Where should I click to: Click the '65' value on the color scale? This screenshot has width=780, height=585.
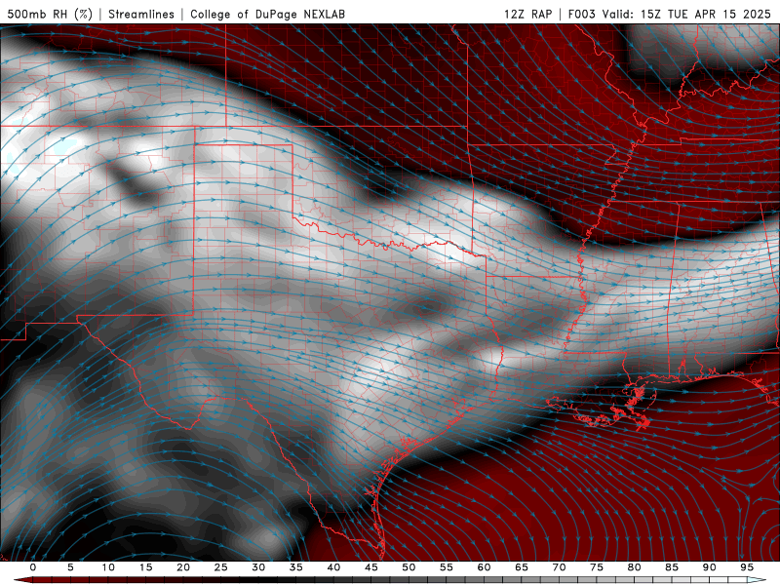(x=522, y=567)
